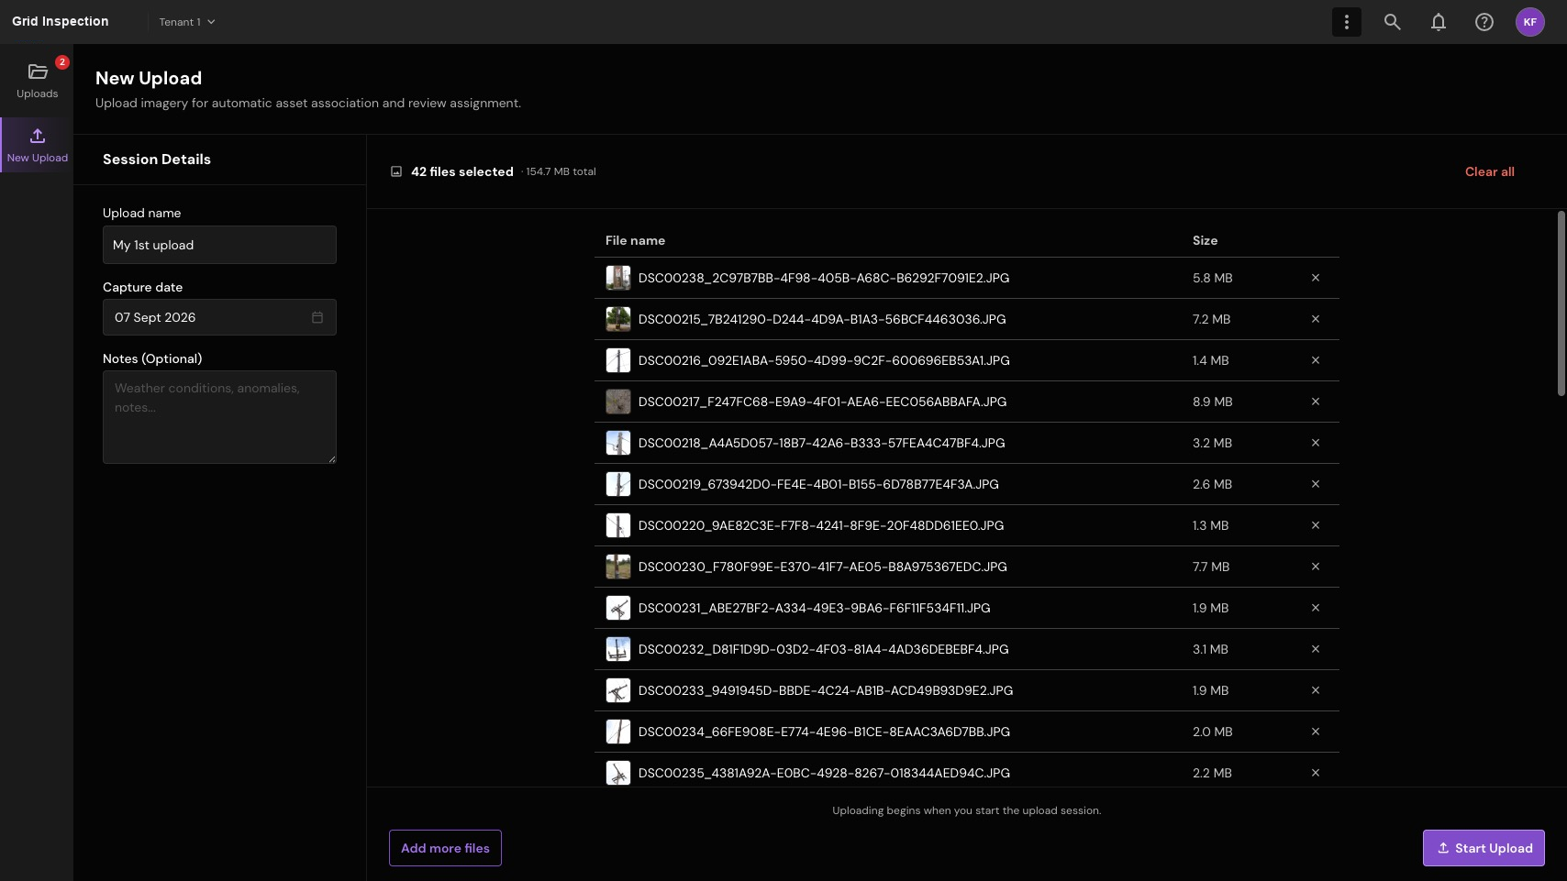Click thumbnail of DSC00230 image
This screenshot has width=1567, height=881.
click(618, 567)
